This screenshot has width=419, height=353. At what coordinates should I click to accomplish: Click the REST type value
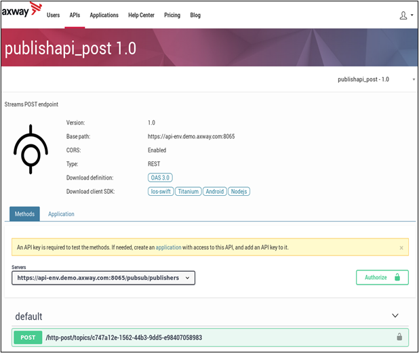[154, 164]
